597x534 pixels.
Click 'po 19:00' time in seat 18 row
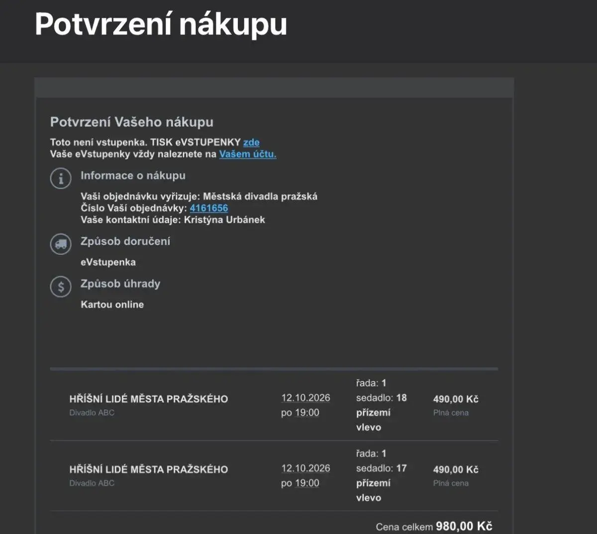tap(300, 412)
